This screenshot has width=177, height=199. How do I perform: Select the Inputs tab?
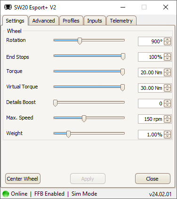tap(95, 21)
